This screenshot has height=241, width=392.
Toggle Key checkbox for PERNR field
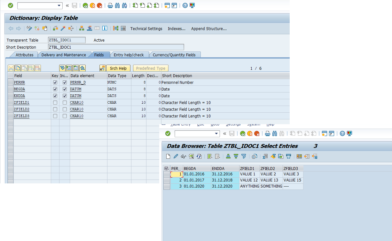click(x=55, y=83)
